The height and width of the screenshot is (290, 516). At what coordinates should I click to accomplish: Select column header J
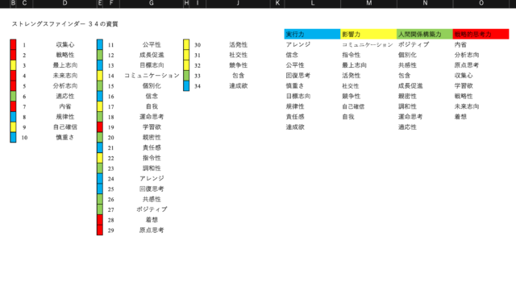238,3
